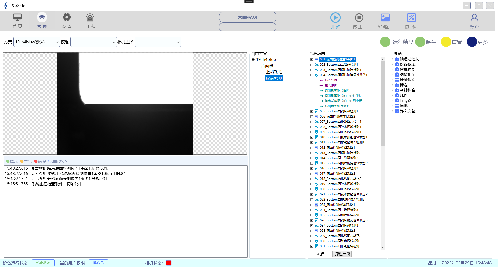The width and height of the screenshot is (498, 267).
Task: Click the 界面交互 toolbox folder icon
Action: point(397,111)
